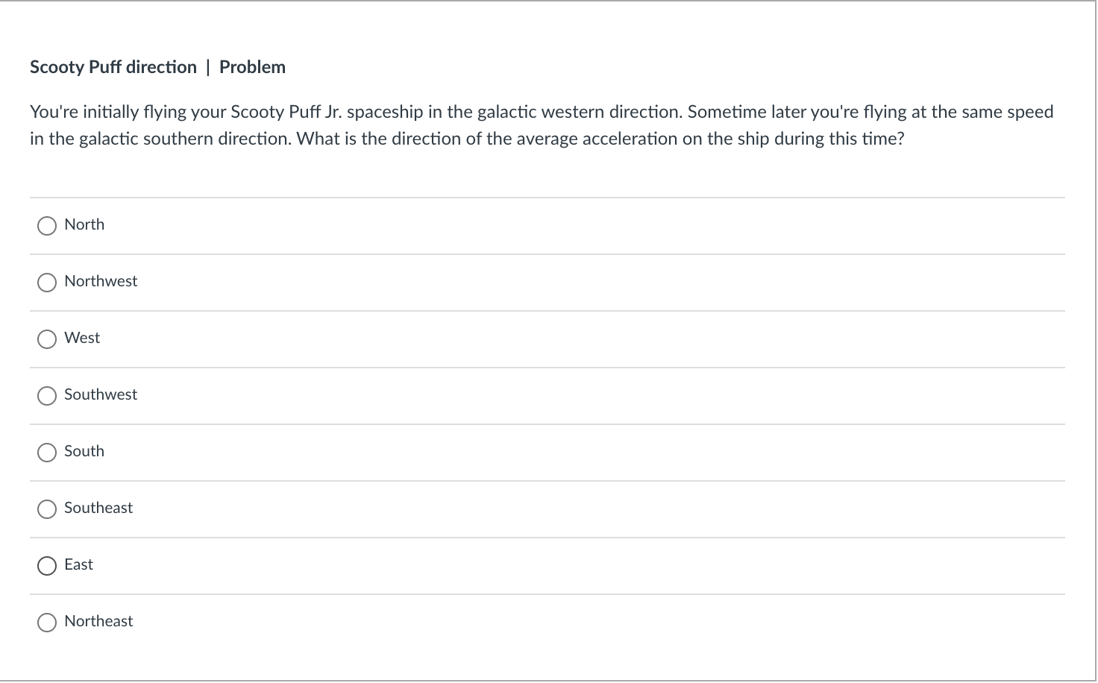Click the Northeast label text
The height and width of the screenshot is (683, 1098).
coord(98,621)
